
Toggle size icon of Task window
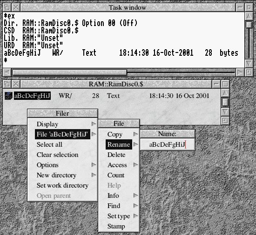point(249,7)
